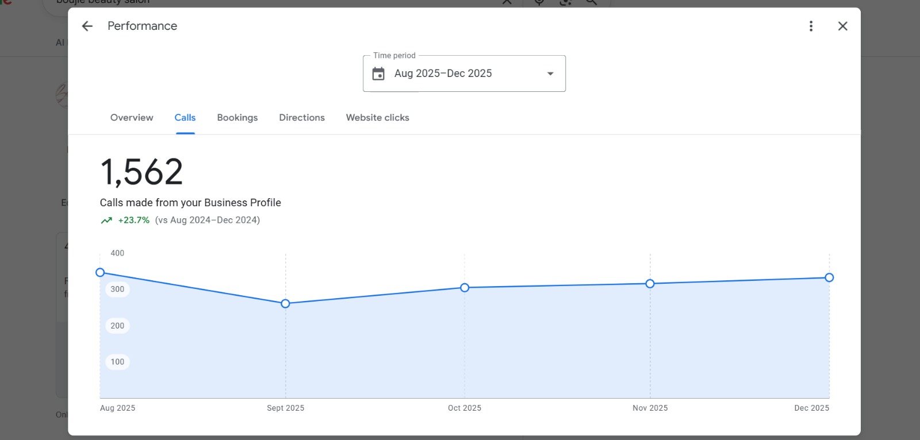This screenshot has height=440, width=920.
Task: Click the Dec 2025 data point
Action: [x=829, y=277]
